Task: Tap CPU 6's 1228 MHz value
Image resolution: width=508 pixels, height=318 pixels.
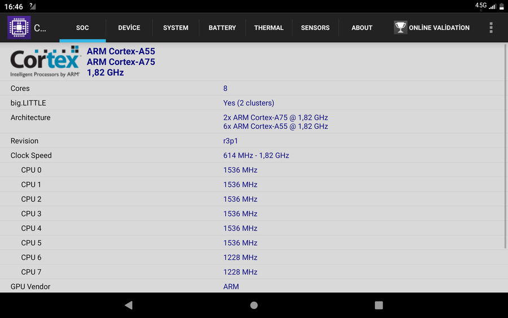Action: (240, 258)
